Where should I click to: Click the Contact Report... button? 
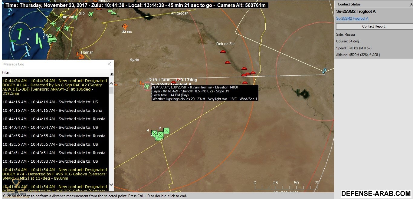(x=375, y=26)
